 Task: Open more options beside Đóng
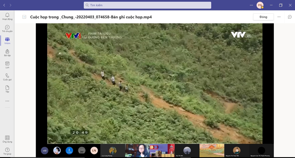(x=279, y=17)
